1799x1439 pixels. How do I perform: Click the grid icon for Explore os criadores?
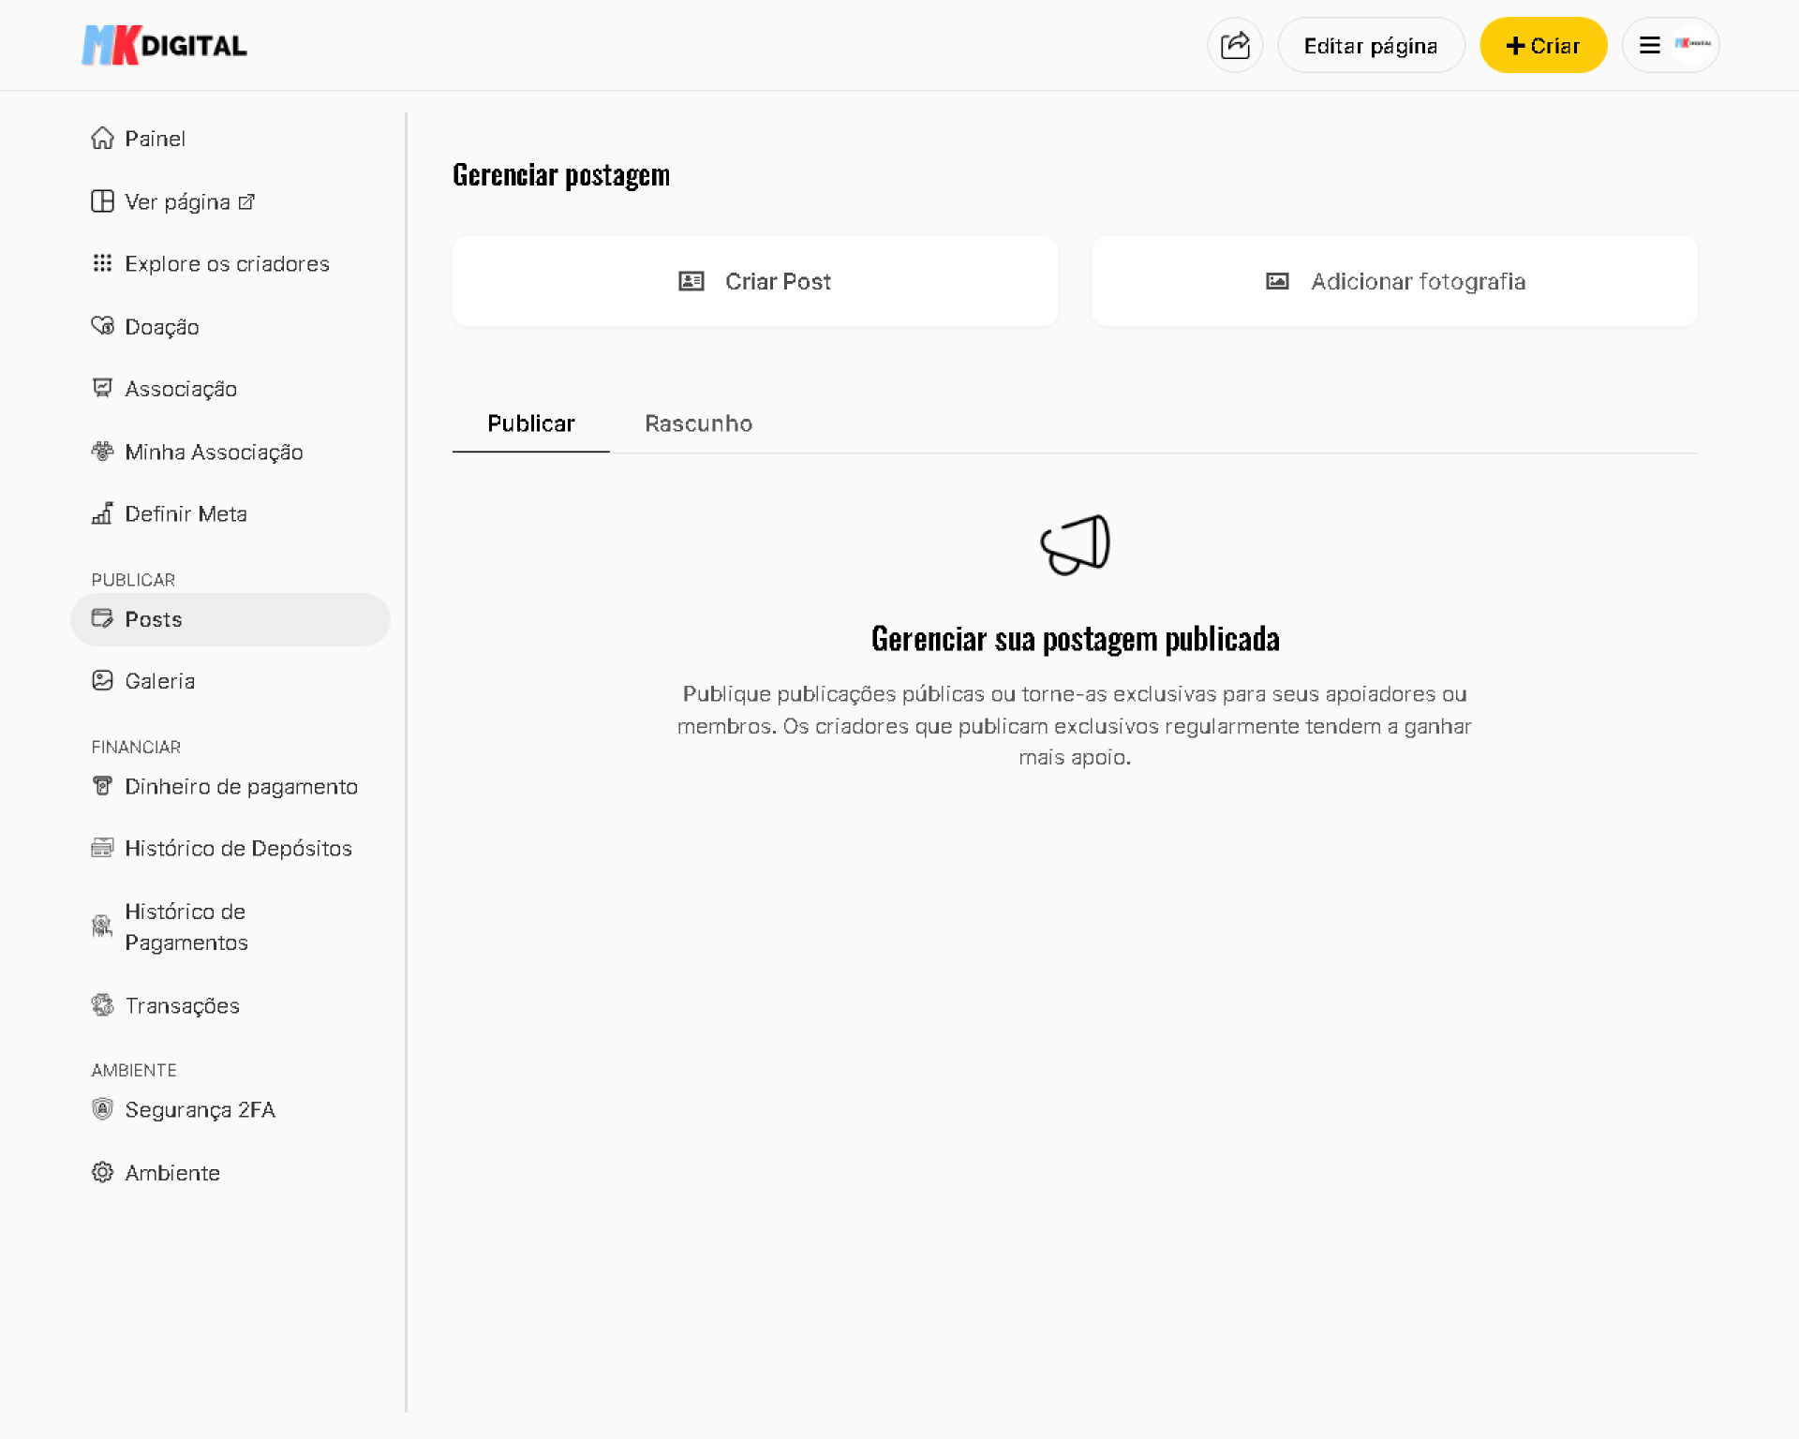pos(102,263)
